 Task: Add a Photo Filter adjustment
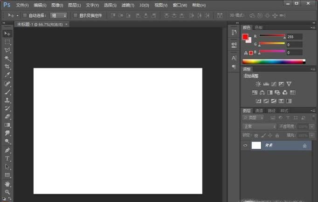pos(277,93)
